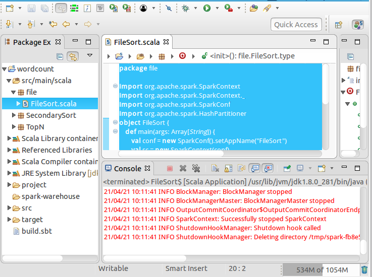Toggle Scroll Lock in Console
This screenshot has height=277, width=372.
tap(228, 168)
